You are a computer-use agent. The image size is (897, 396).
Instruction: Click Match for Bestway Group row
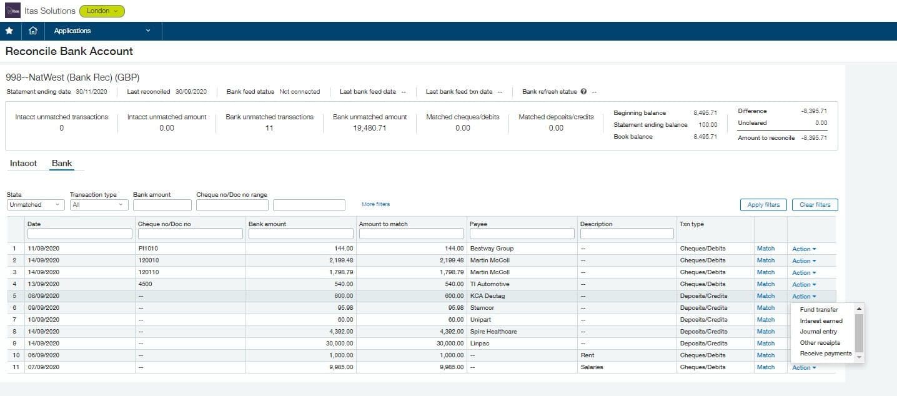tap(765, 249)
